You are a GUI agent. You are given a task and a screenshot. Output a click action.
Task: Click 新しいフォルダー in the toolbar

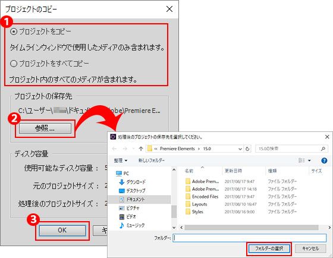152,161
